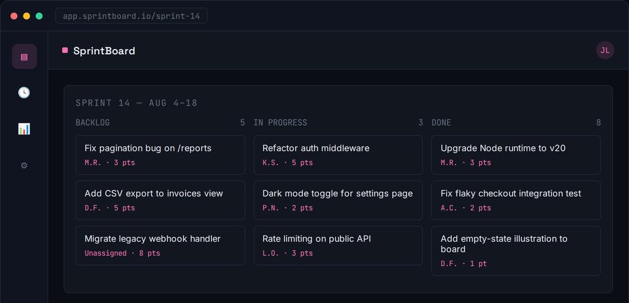Click the pink SprintBoard logo square

pos(65,50)
